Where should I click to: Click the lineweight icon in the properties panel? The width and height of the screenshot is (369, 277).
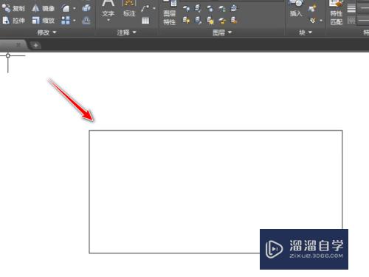click(351, 9)
